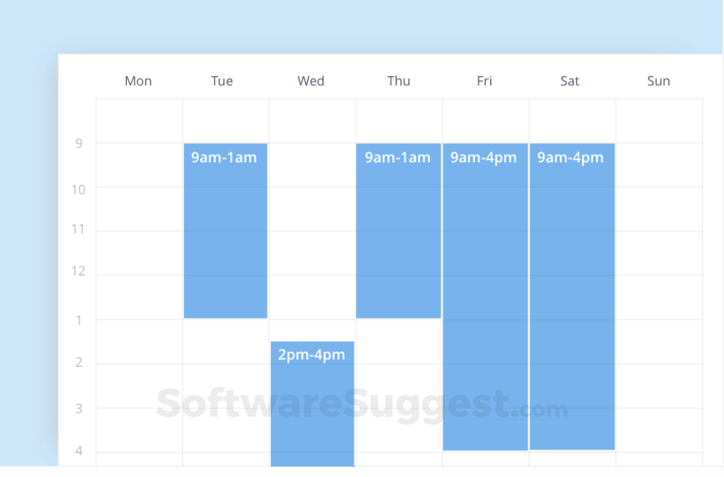Click the 12 hour row label
Viewport: 724px width, 477px height.
78,272
